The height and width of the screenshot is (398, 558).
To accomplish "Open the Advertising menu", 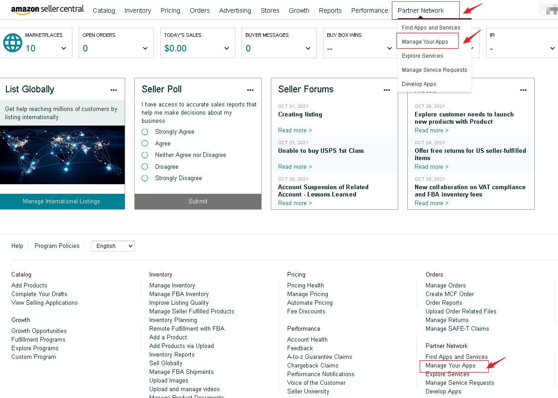I will [x=235, y=10].
